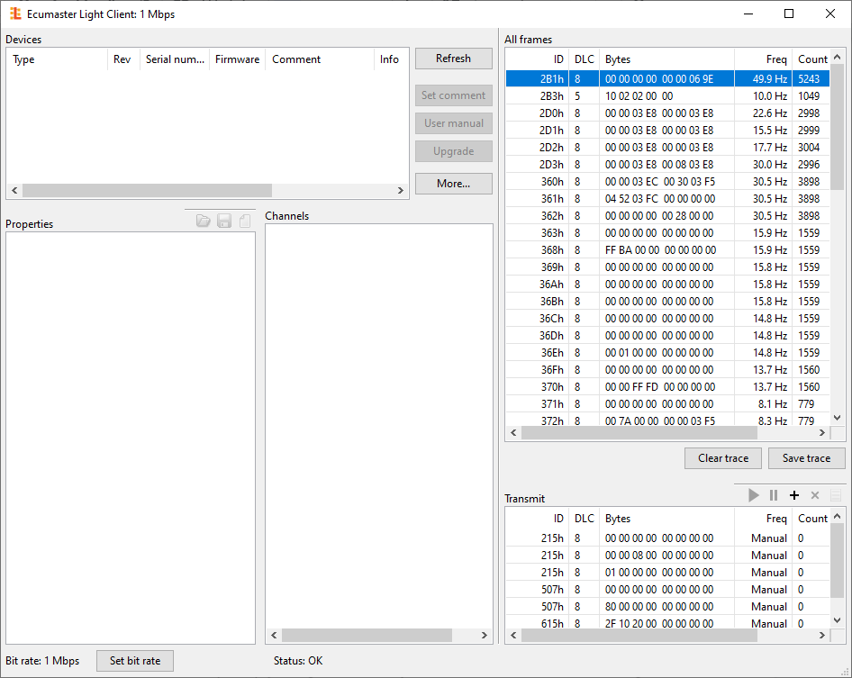
Task: Click the Devices horizontal scrollbar thumb
Action: click(147, 190)
